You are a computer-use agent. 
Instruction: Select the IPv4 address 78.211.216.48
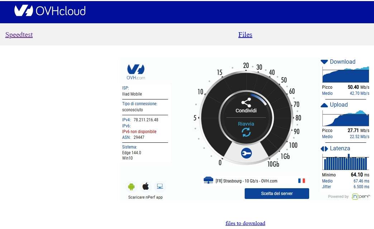146,120
